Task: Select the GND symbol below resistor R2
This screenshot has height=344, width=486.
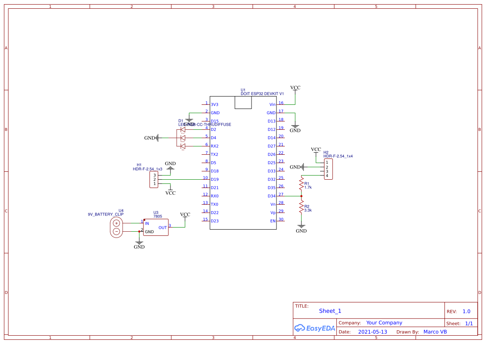Action: point(301,226)
